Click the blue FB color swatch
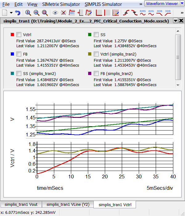This screenshot has height=216, width=185. pos(12,54)
